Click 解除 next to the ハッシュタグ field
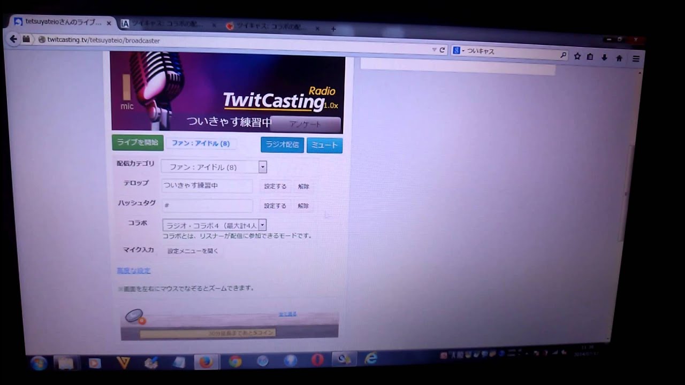 [x=303, y=206]
